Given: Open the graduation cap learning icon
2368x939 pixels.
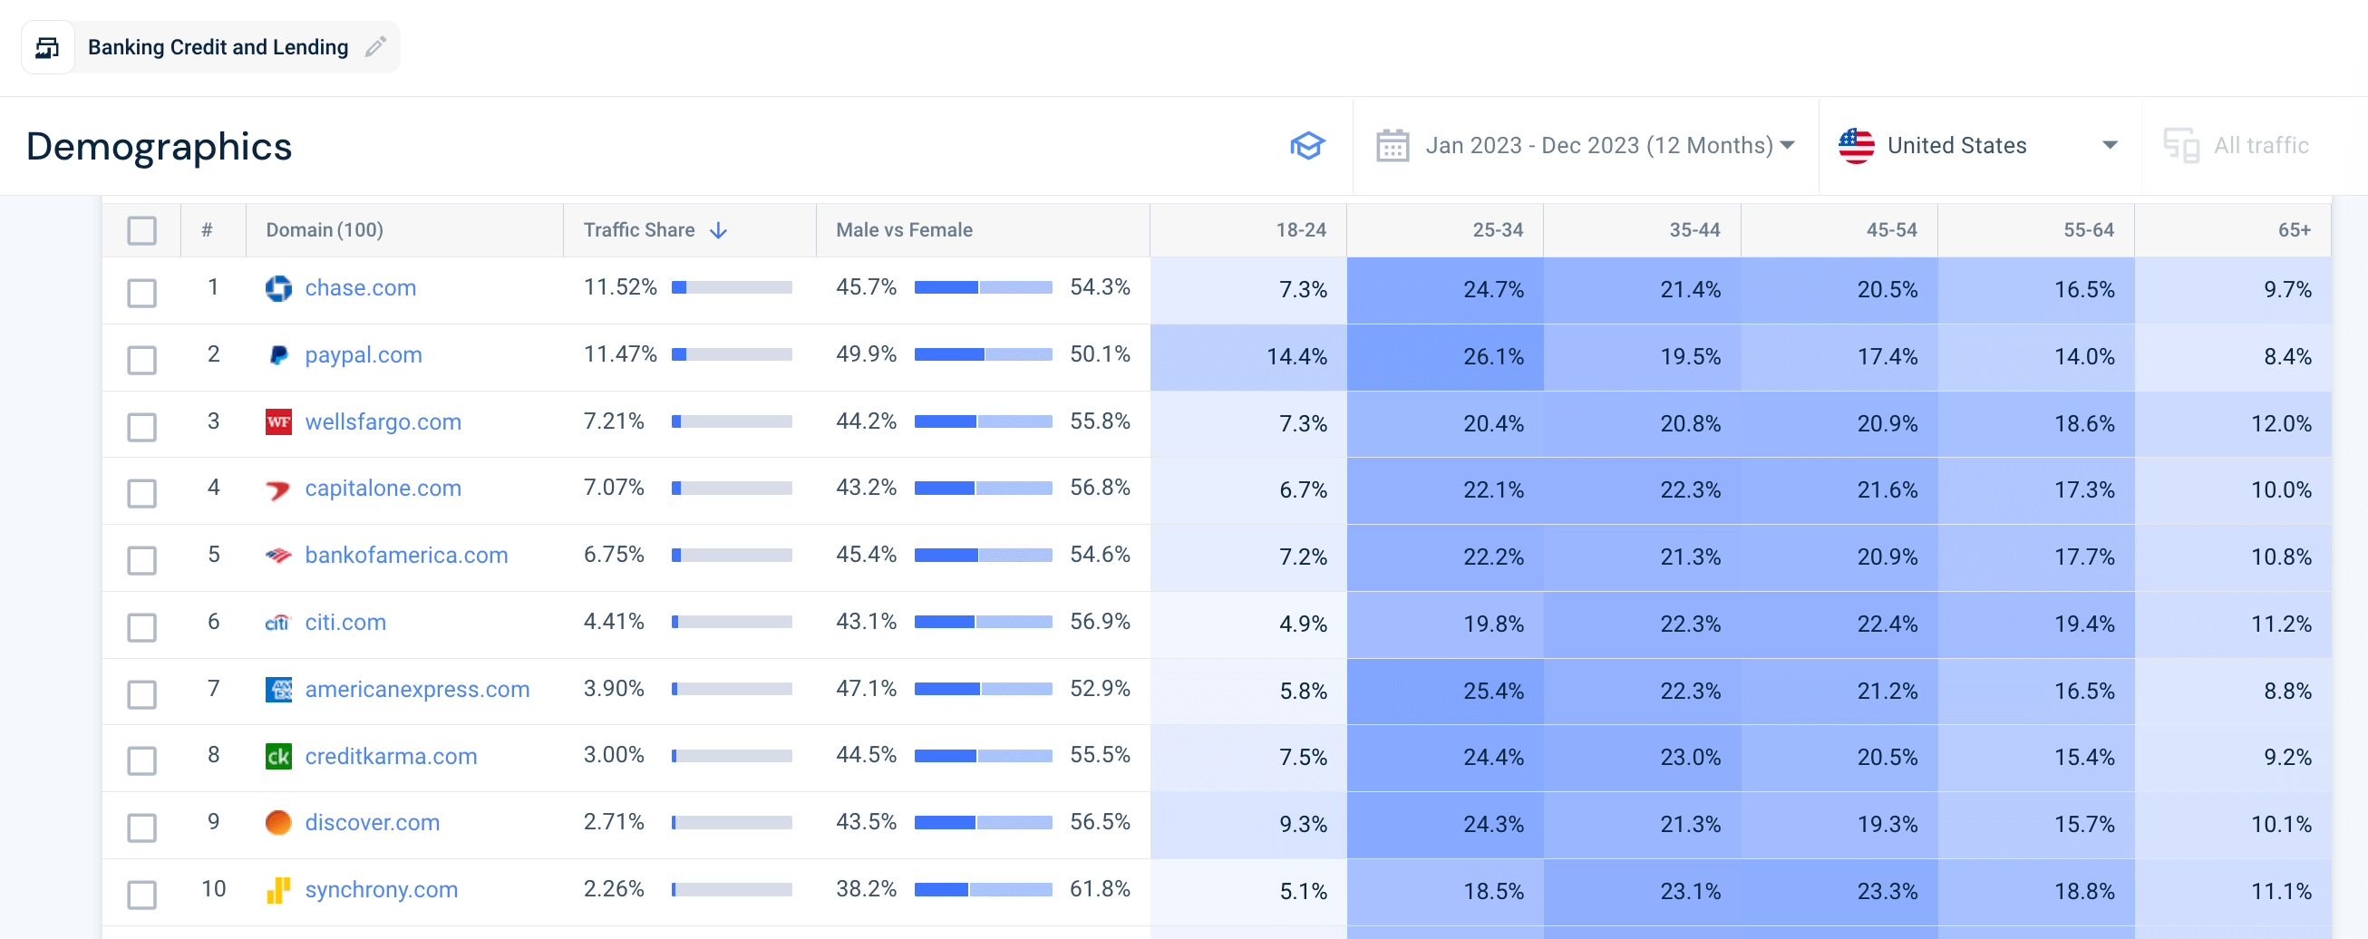Looking at the screenshot, I should pos(1306,145).
